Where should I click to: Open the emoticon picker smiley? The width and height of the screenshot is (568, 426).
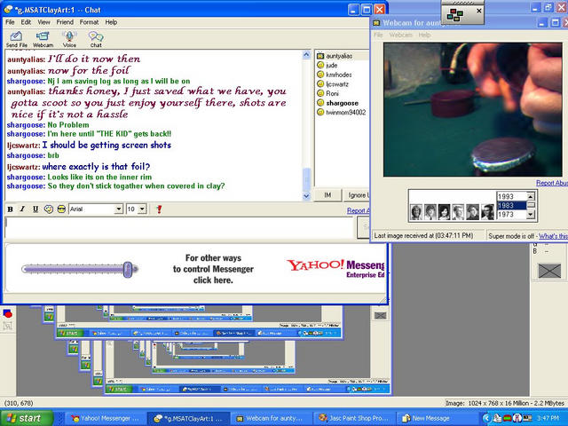click(49, 209)
